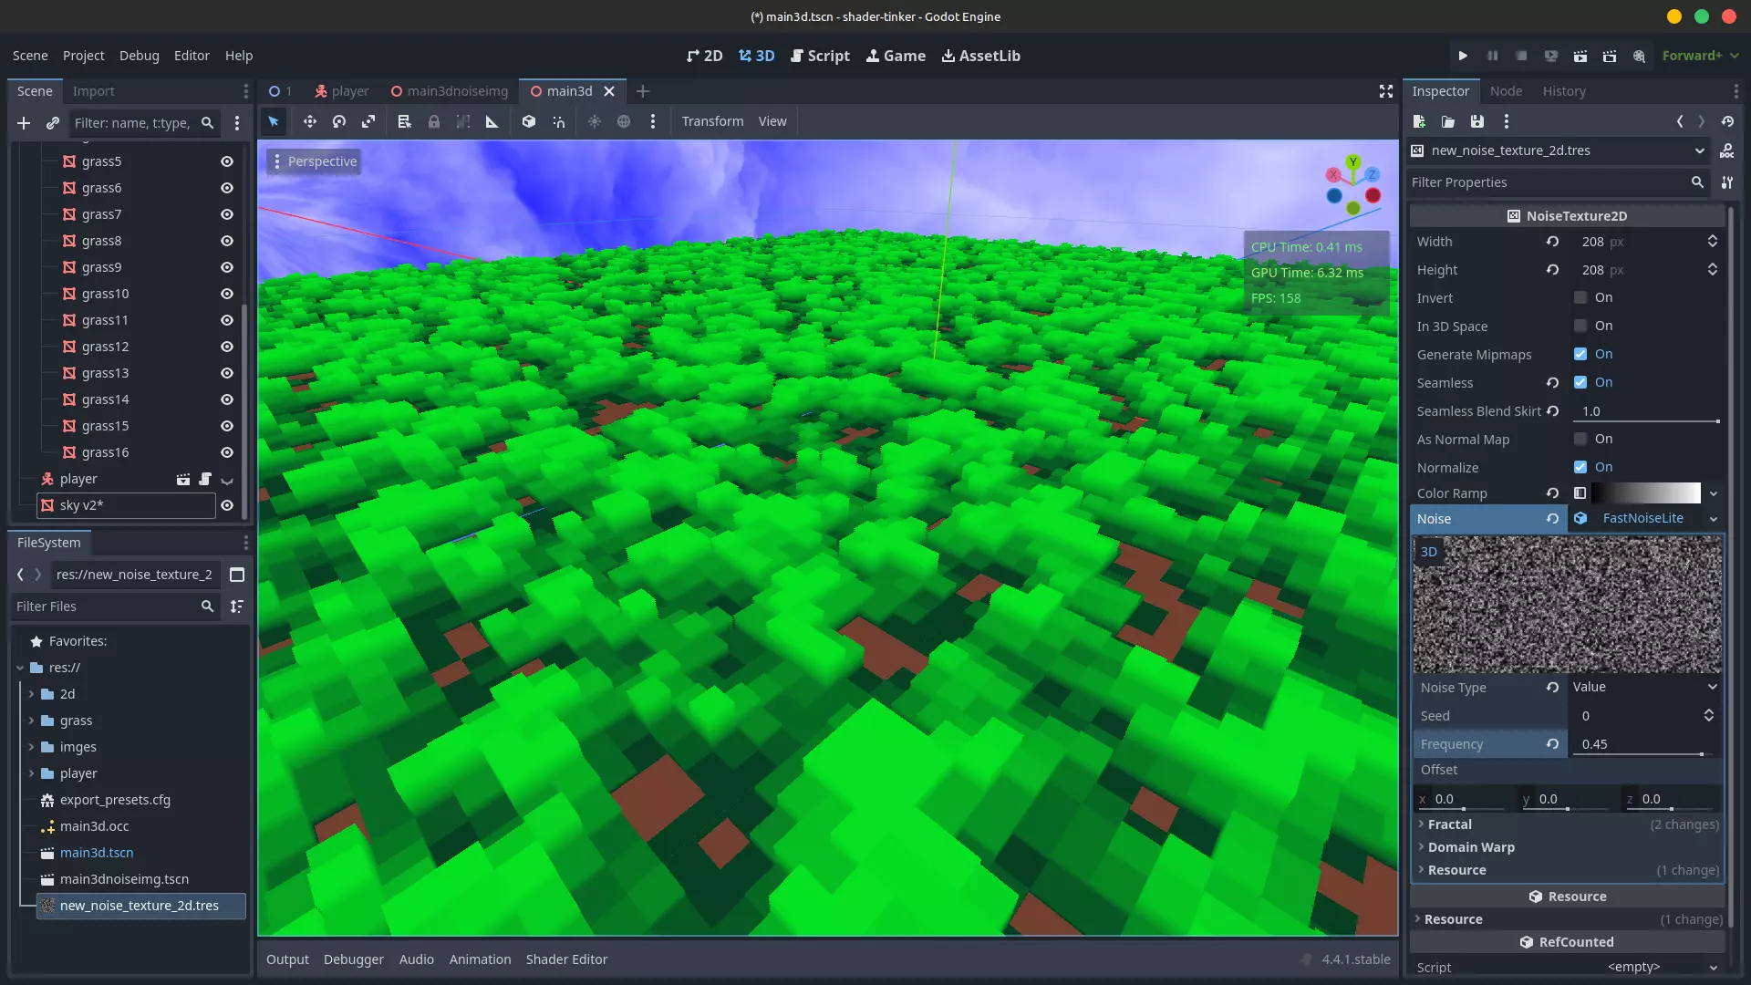The image size is (1751, 985).
Task: Hide the grass10 node
Action: (x=227, y=294)
